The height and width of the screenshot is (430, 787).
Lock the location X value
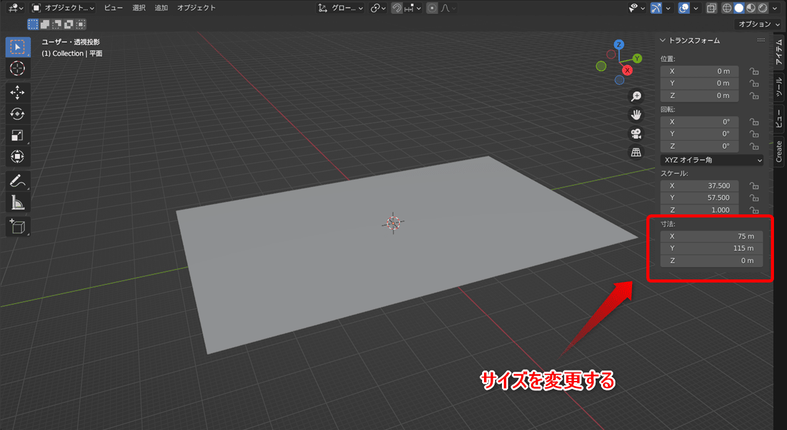click(754, 71)
